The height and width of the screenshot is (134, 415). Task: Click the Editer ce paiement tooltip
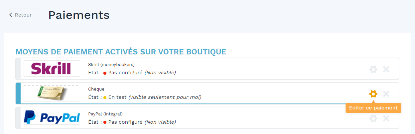373,108
